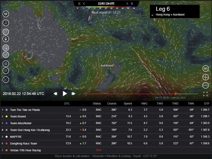Click Scallywag's red down arrow
212x159 pixels.
point(81,130)
